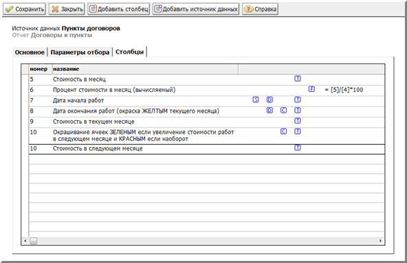Click the F formula icon in row 6

point(311,89)
